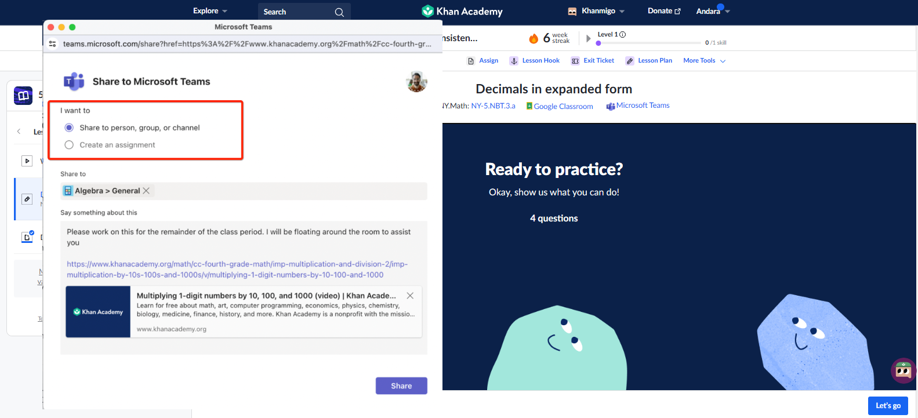Open the Exit Ticket tool
The width and height of the screenshot is (918, 418).
[x=592, y=61]
